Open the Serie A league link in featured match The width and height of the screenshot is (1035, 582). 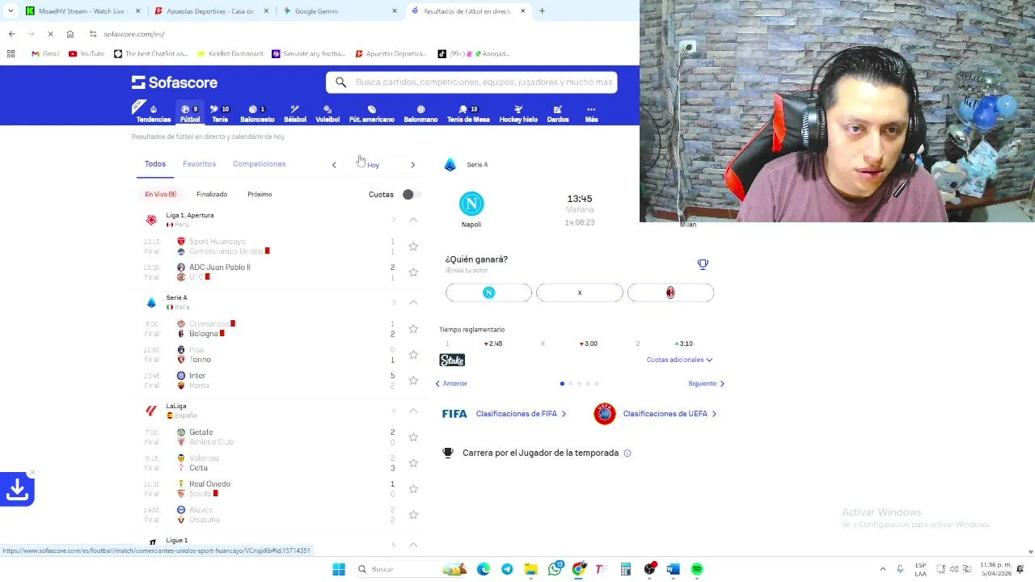[x=477, y=165]
